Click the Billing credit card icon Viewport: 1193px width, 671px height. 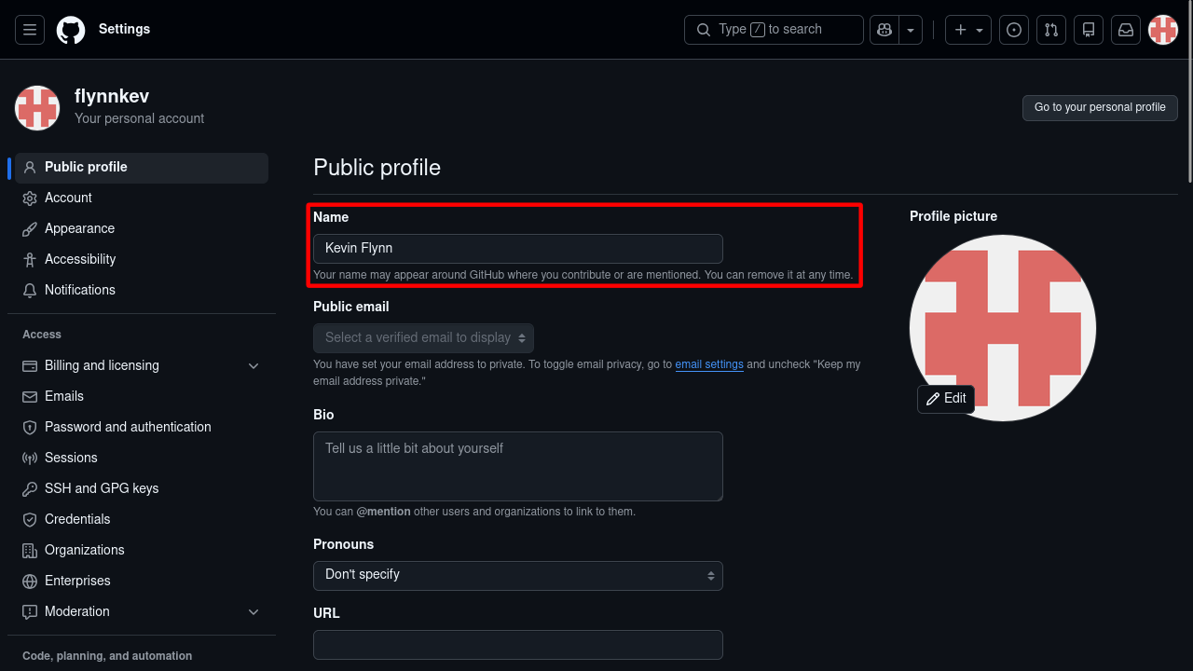pos(30,366)
